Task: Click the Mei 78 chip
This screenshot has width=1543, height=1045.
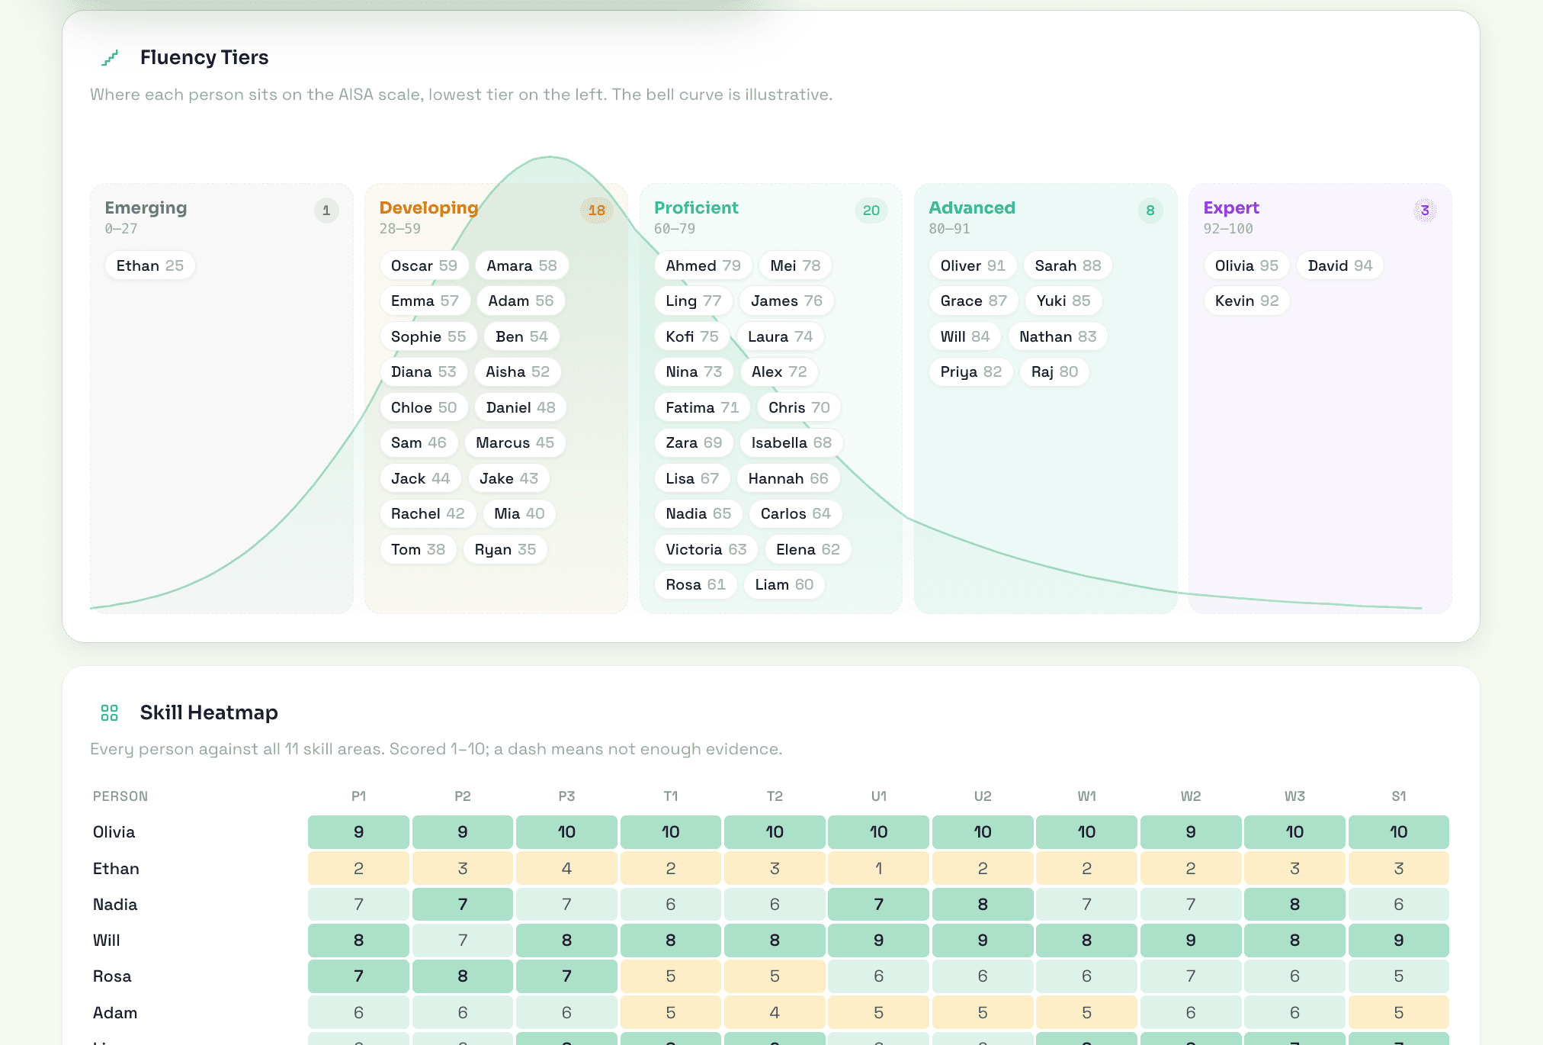Action: tap(795, 265)
